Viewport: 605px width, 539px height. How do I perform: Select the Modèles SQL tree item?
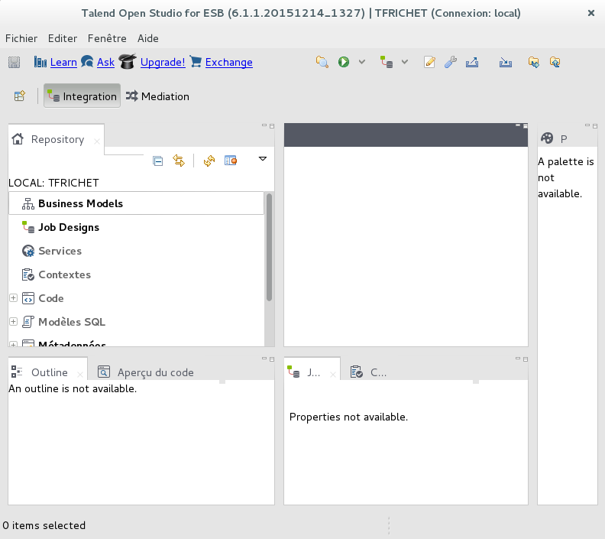coord(72,322)
